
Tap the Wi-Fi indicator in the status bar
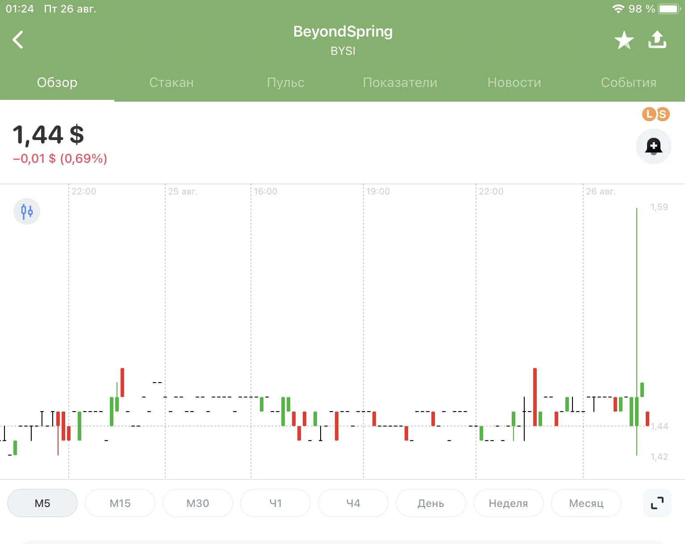tap(618, 9)
